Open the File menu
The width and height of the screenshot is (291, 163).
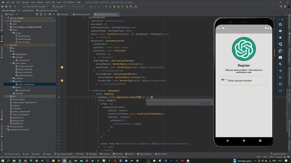point(8,2)
